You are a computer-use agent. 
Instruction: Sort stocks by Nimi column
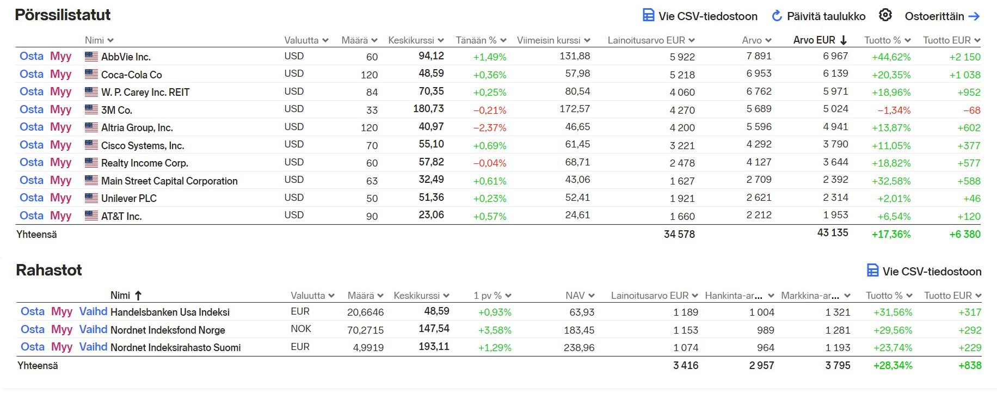pyautogui.click(x=99, y=40)
